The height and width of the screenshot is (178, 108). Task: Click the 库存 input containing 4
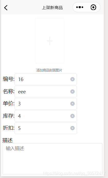[x=46, y=116]
